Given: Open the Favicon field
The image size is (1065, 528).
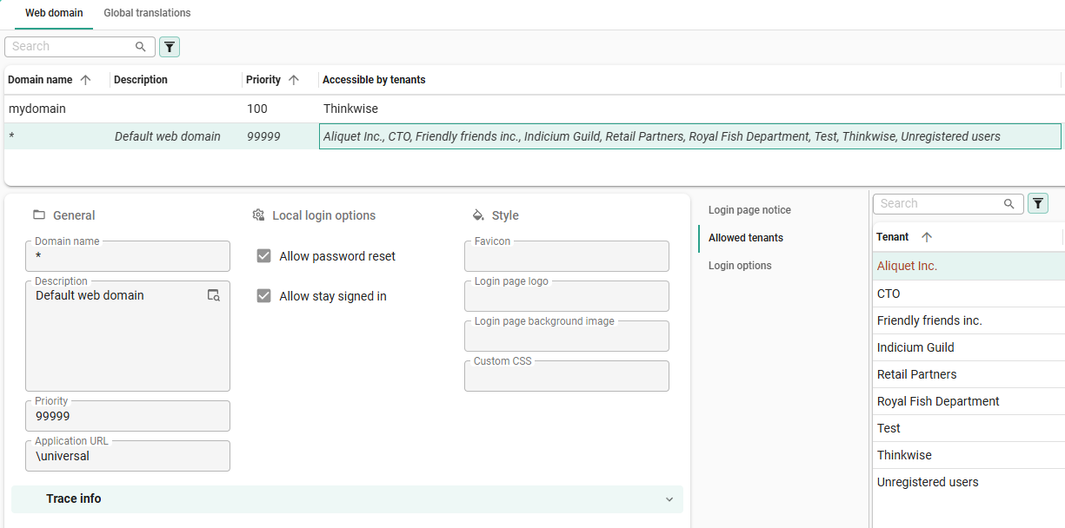Looking at the screenshot, I should [566, 258].
